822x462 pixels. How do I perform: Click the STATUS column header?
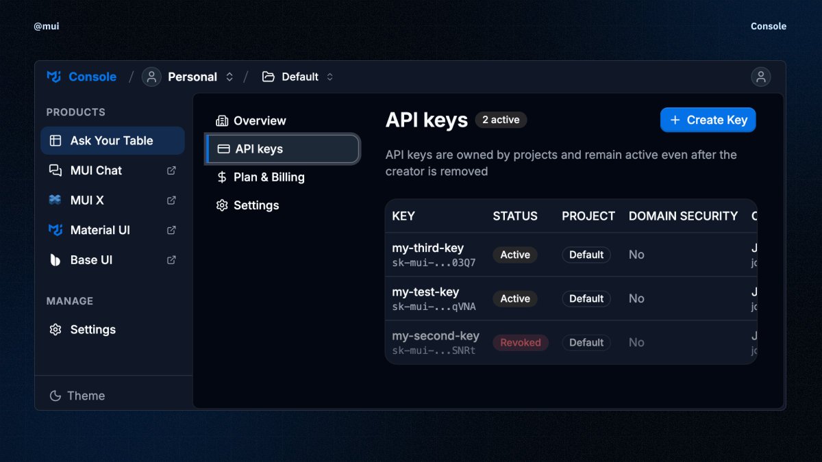(515, 216)
